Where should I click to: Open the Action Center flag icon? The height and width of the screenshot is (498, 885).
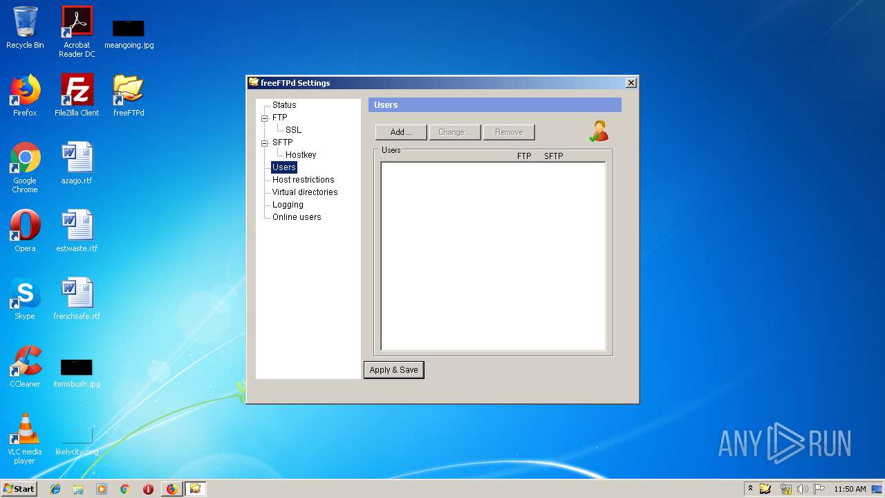[x=819, y=489]
